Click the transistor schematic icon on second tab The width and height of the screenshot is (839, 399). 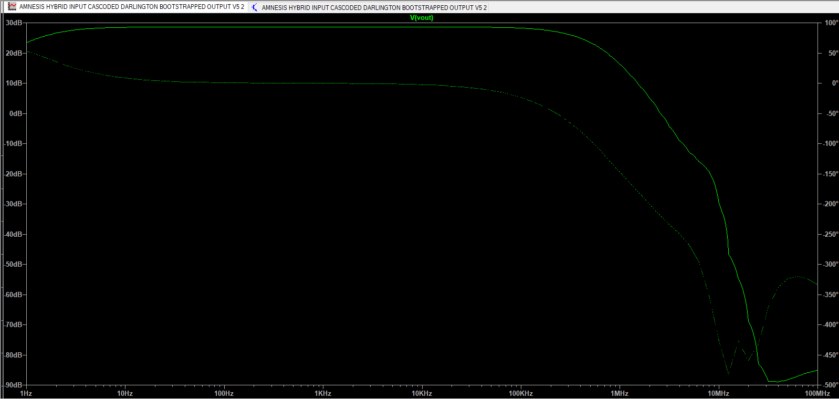pyautogui.click(x=255, y=7)
